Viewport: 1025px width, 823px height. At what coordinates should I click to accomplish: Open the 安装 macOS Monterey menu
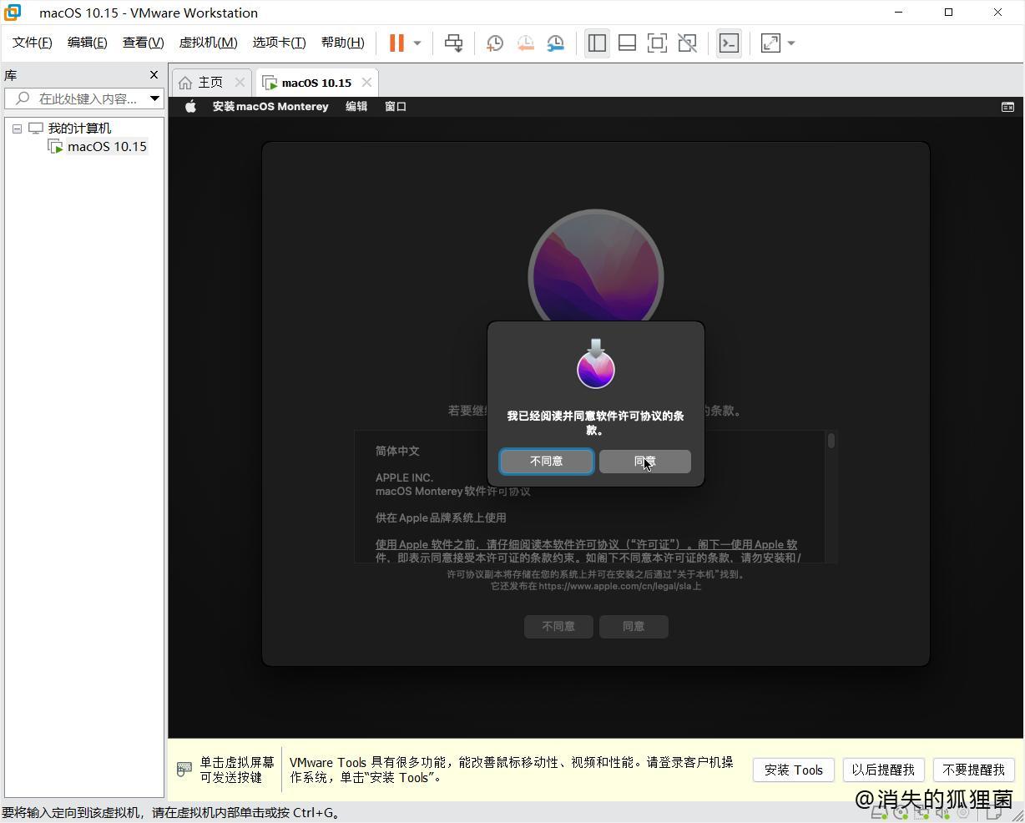[270, 106]
